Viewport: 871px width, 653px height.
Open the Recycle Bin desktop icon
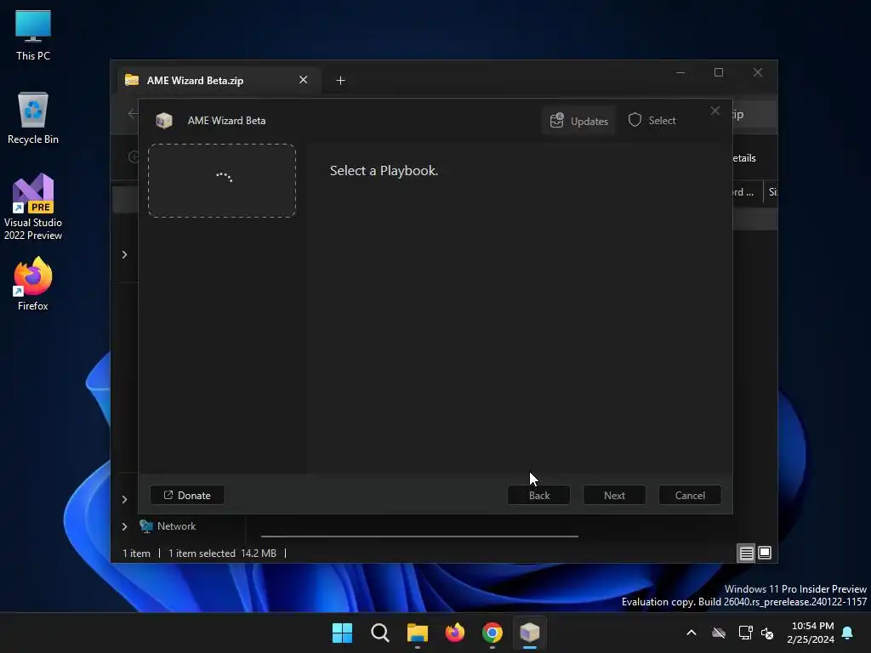coord(33,118)
